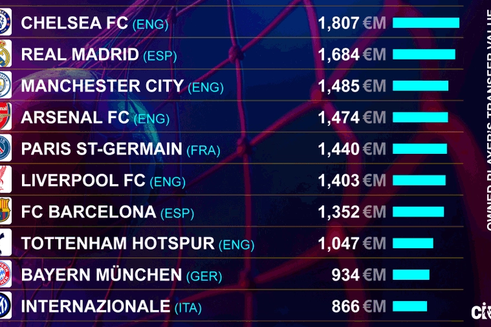
Task: Click the TOTTENHAM HOTSPUR team name
Action: tap(118, 244)
